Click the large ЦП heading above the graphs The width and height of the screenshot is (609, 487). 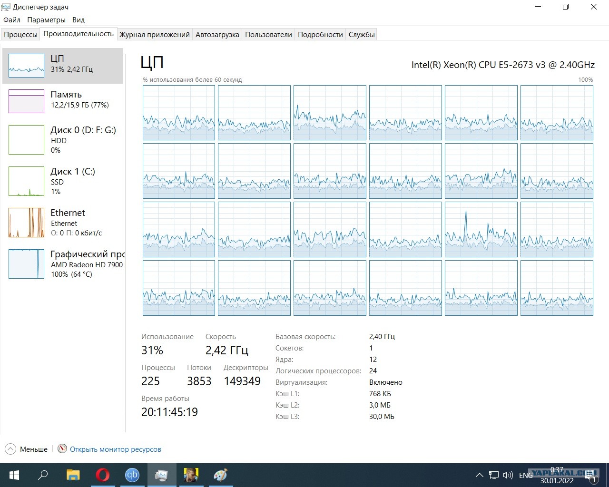pos(152,62)
